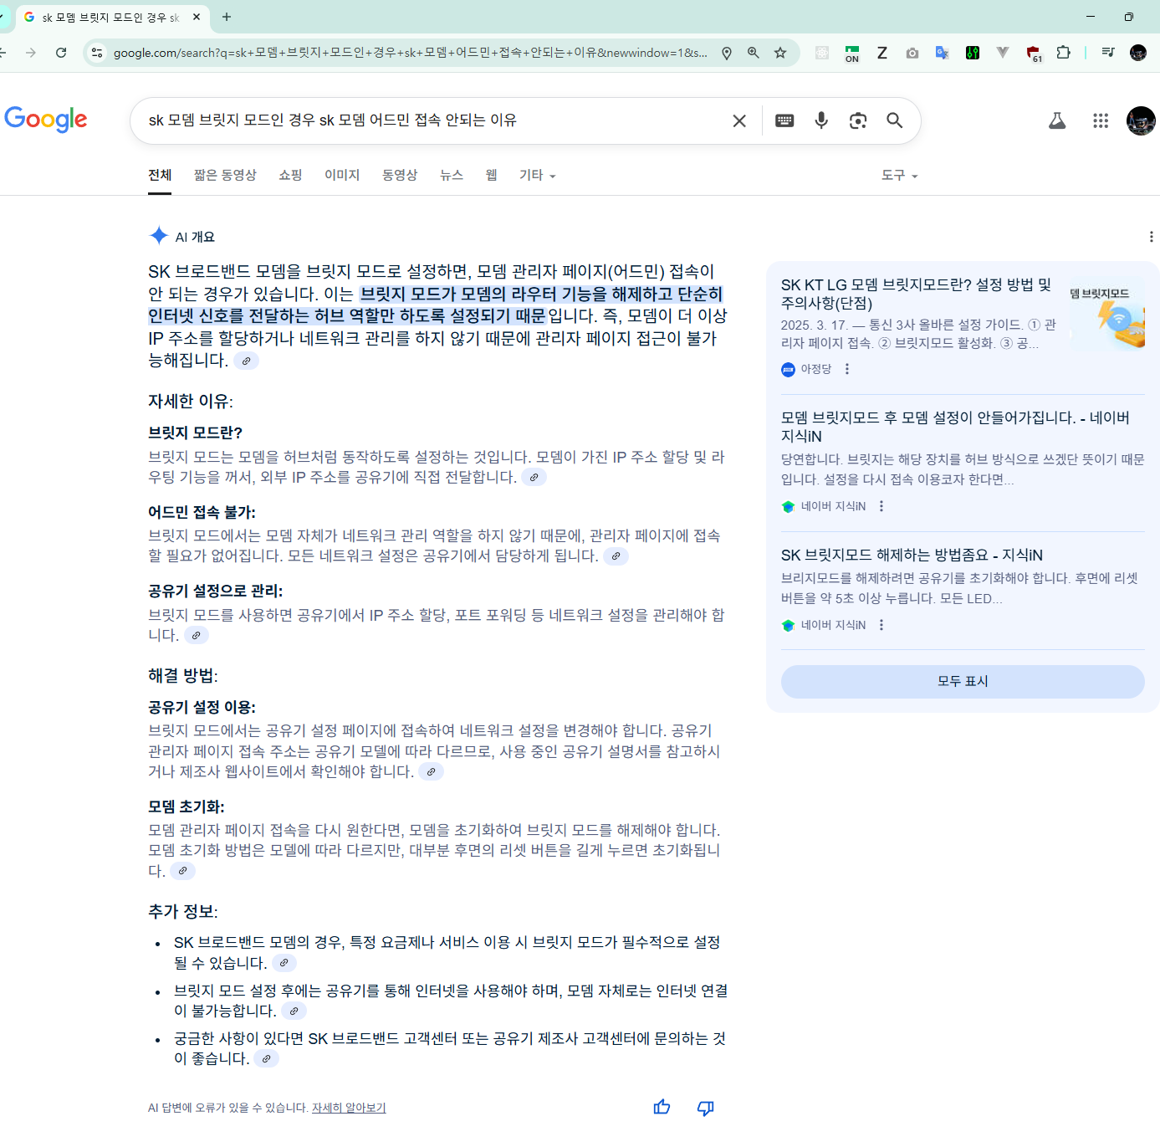The width and height of the screenshot is (1160, 1147).
Task: Click the 'AI 개요' heading
Action: pos(195,237)
